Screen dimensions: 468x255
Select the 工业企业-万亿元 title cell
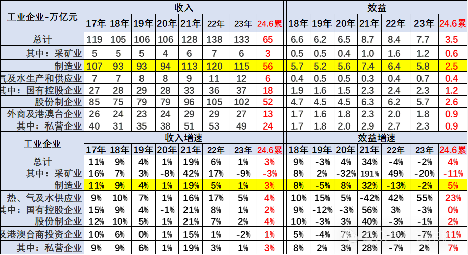(x=42, y=16)
